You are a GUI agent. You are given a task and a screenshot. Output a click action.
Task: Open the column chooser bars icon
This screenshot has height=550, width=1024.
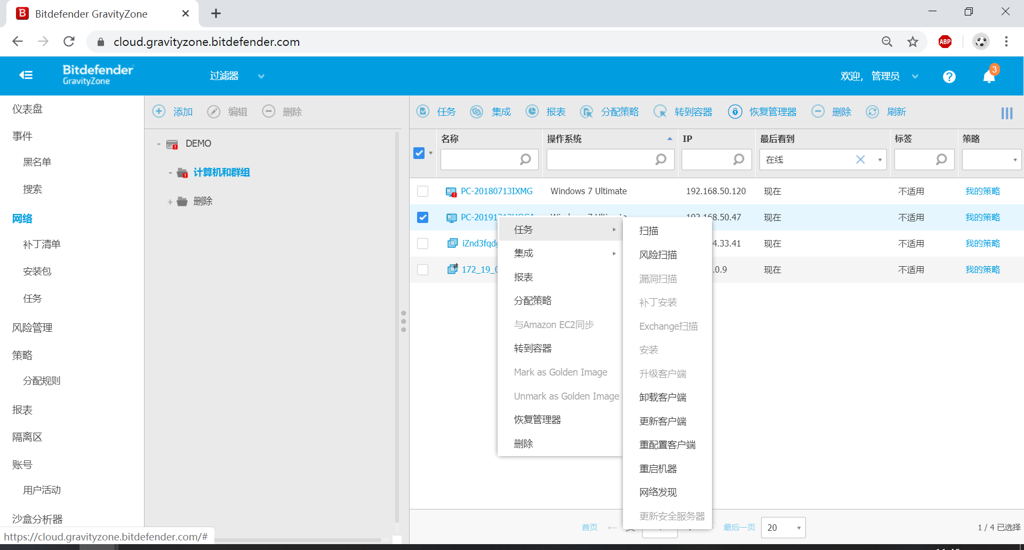pyautogui.click(x=1007, y=113)
